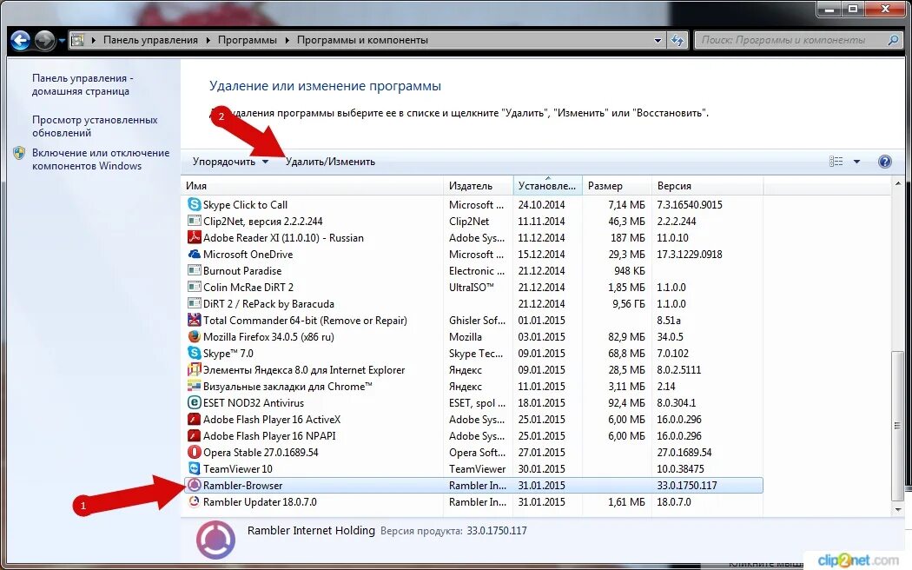Select the Skype 7.0 icon

point(195,353)
